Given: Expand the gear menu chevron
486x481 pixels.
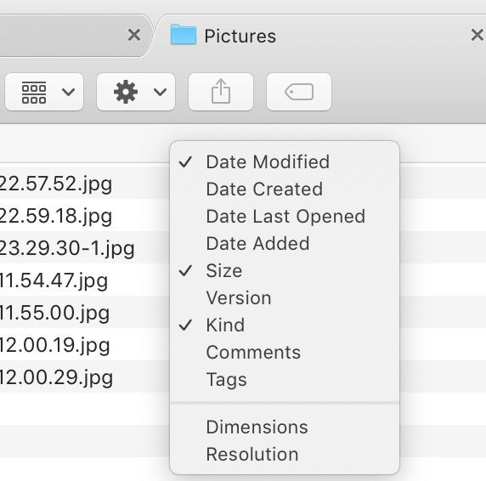Looking at the screenshot, I should pyautogui.click(x=160, y=92).
